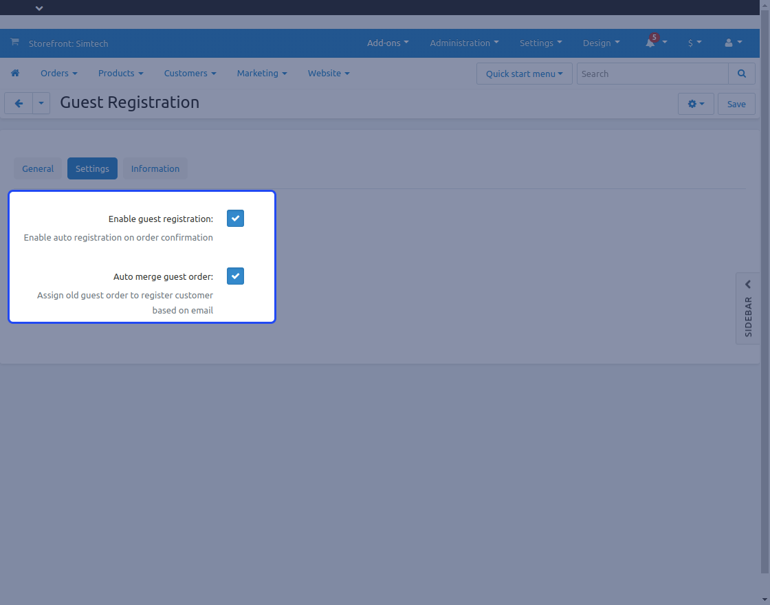The height and width of the screenshot is (605, 770).
Task: Open the top Settings dropdown menu
Action: coord(540,43)
